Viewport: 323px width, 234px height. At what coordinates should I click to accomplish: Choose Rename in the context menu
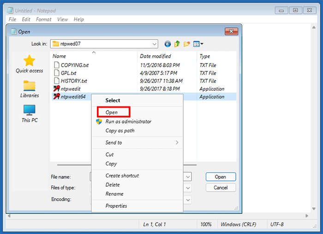[x=114, y=194]
